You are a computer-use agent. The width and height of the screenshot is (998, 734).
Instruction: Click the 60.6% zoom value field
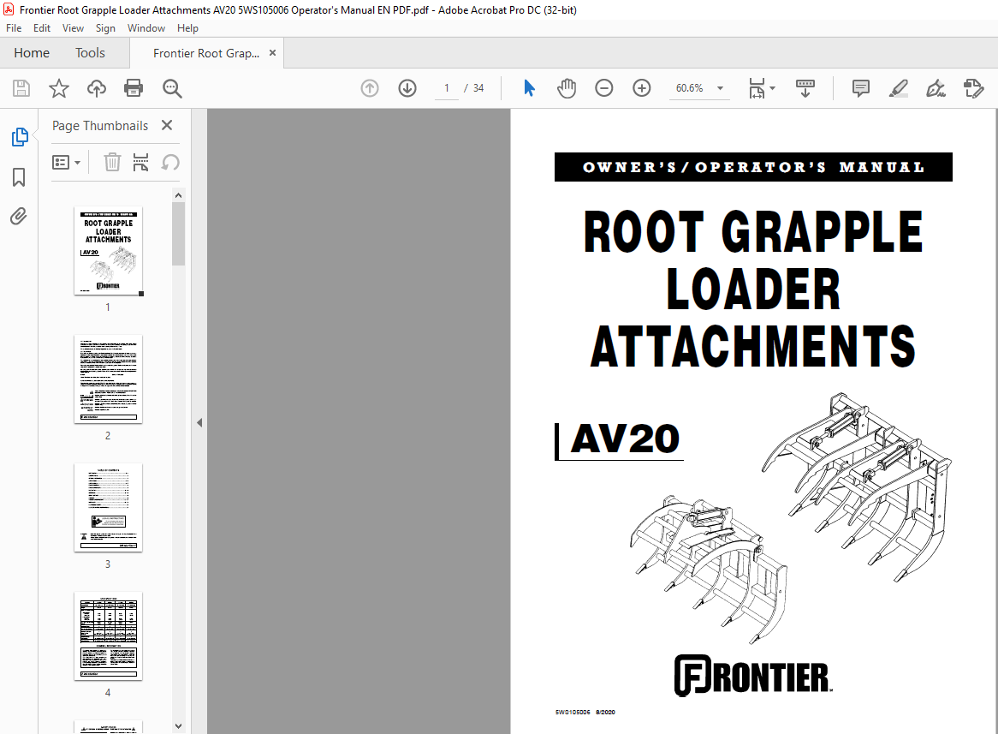pos(689,88)
